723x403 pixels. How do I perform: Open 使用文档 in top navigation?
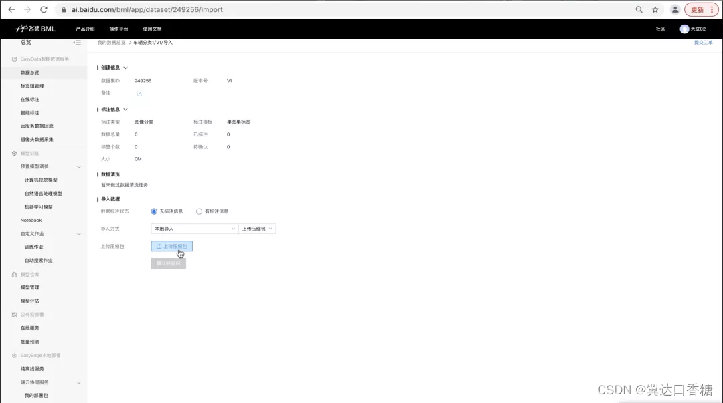pyautogui.click(x=152, y=29)
